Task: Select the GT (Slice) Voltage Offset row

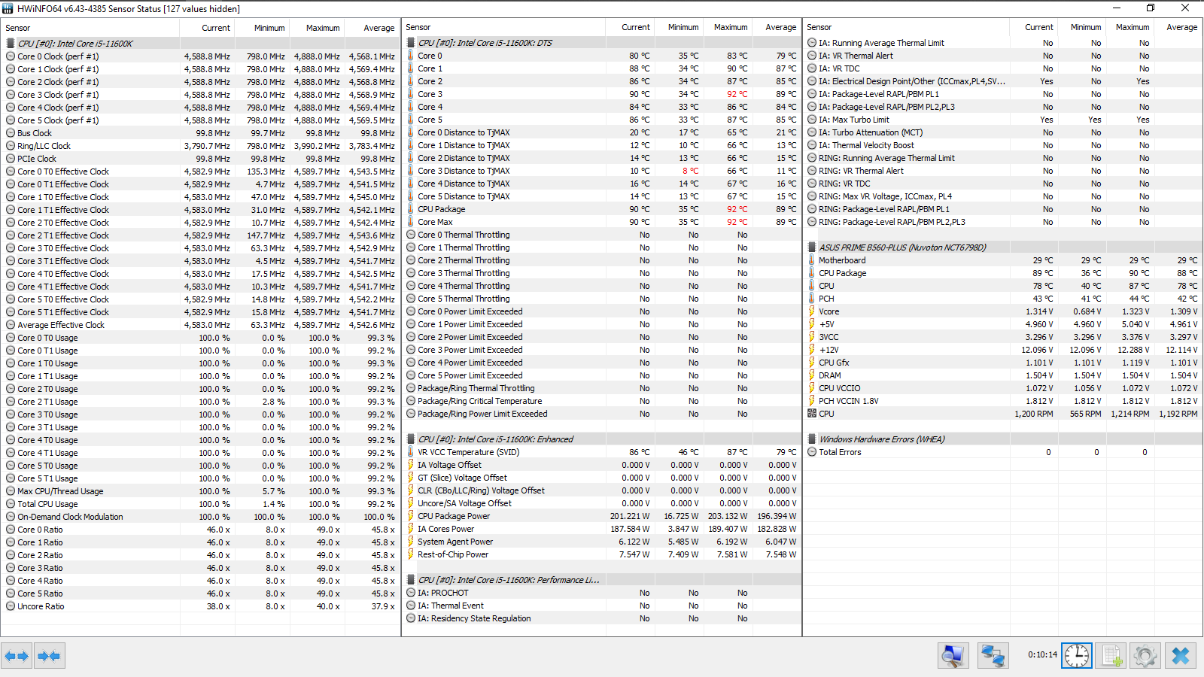Action: pyautogui.click(x=601, y=478)
